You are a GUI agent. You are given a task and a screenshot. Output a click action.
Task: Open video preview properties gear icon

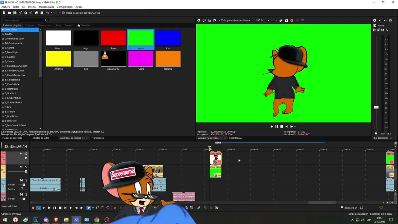[199, 20]
